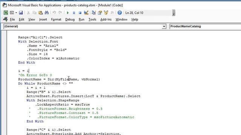Click line .Size = 14
Viewport: 241px width, 135px height.
coord(37,54)
